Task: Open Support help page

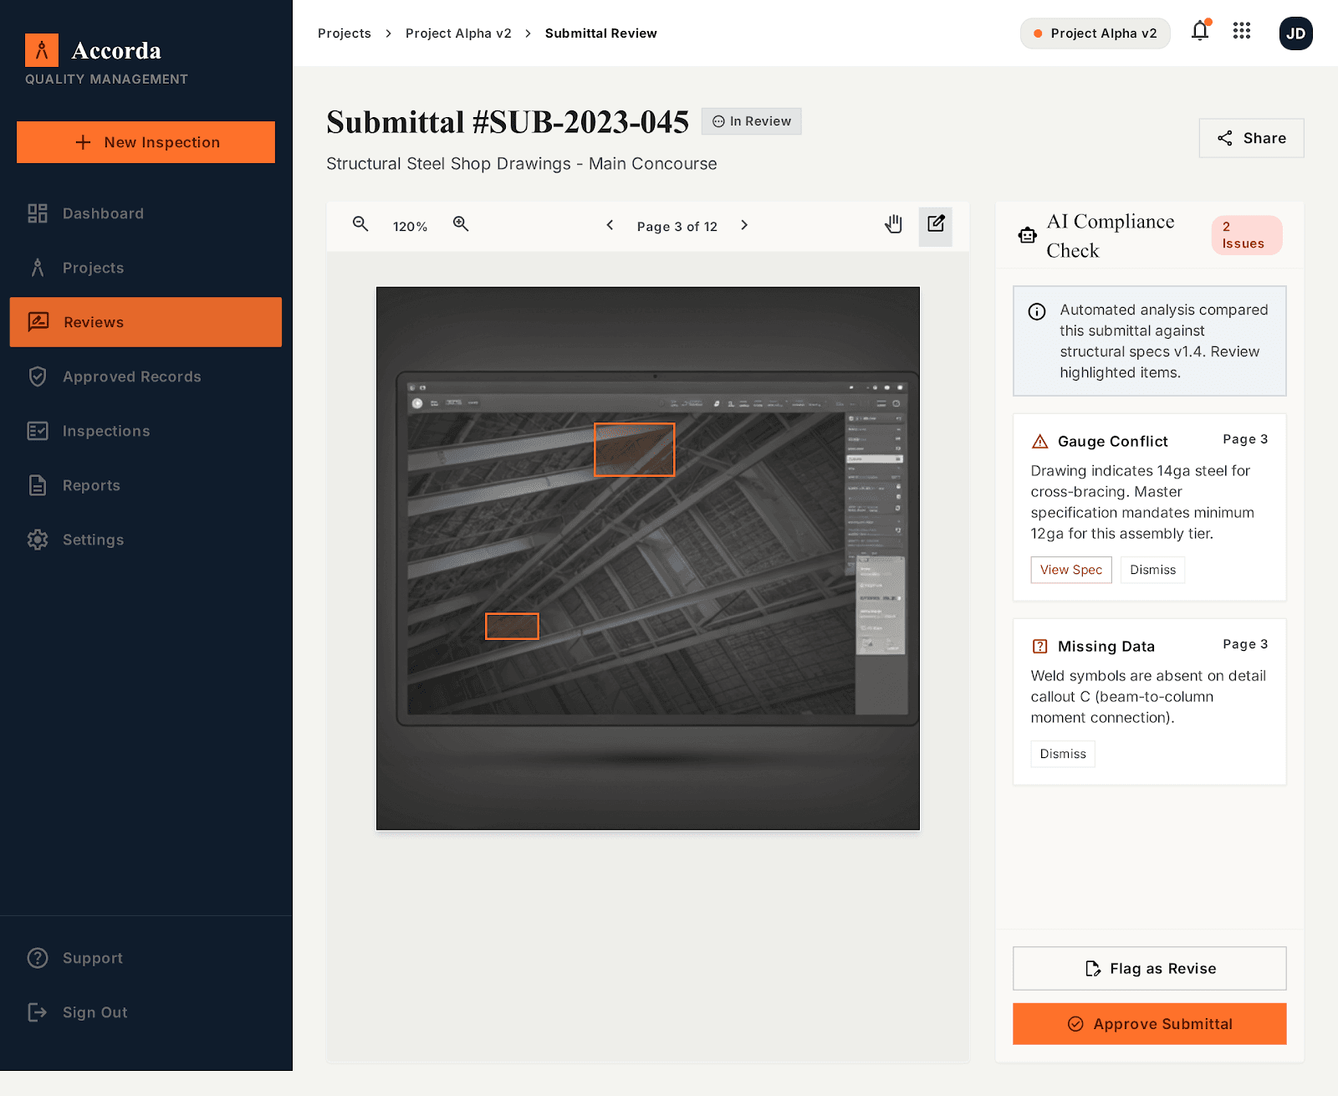Action: coord(146,958)
